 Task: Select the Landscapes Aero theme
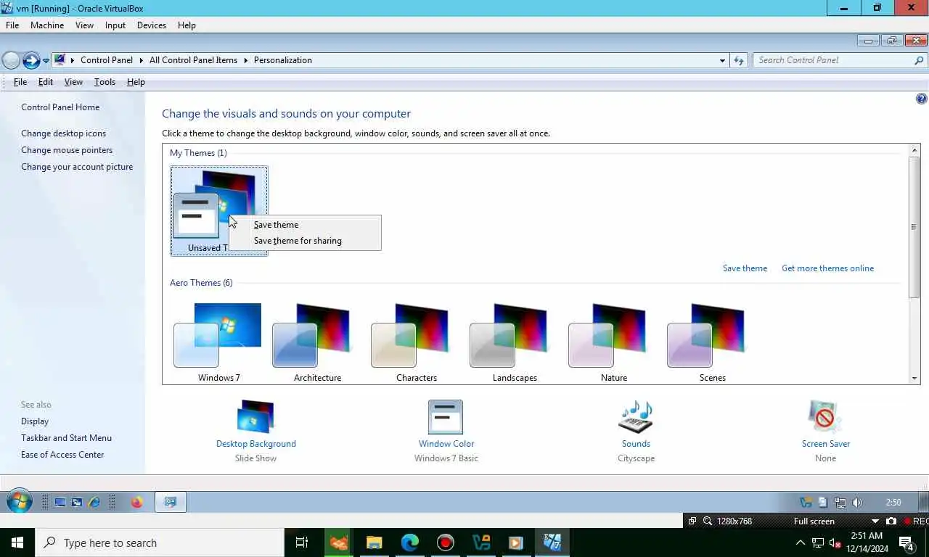click(x=515, y=342)
